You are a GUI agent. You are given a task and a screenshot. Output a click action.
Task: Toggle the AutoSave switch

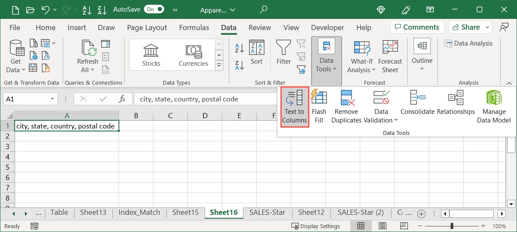coord(154,9)
